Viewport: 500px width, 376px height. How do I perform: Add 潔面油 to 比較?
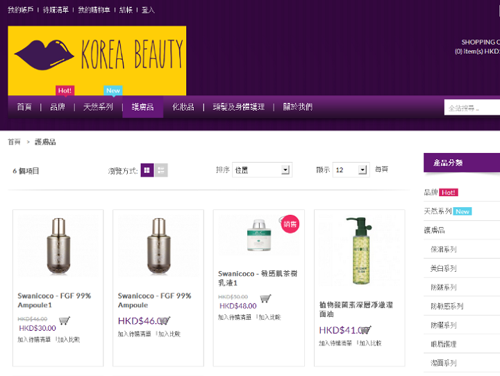pyautogui.click(x=370, y=343)
